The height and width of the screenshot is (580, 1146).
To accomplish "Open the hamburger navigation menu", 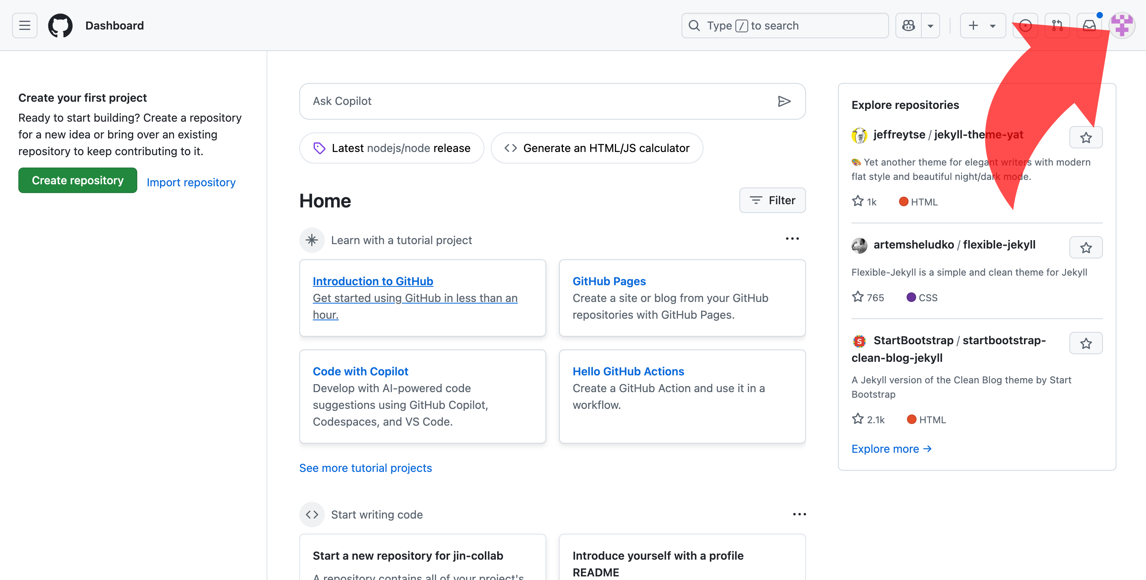I will pos(24,26).
